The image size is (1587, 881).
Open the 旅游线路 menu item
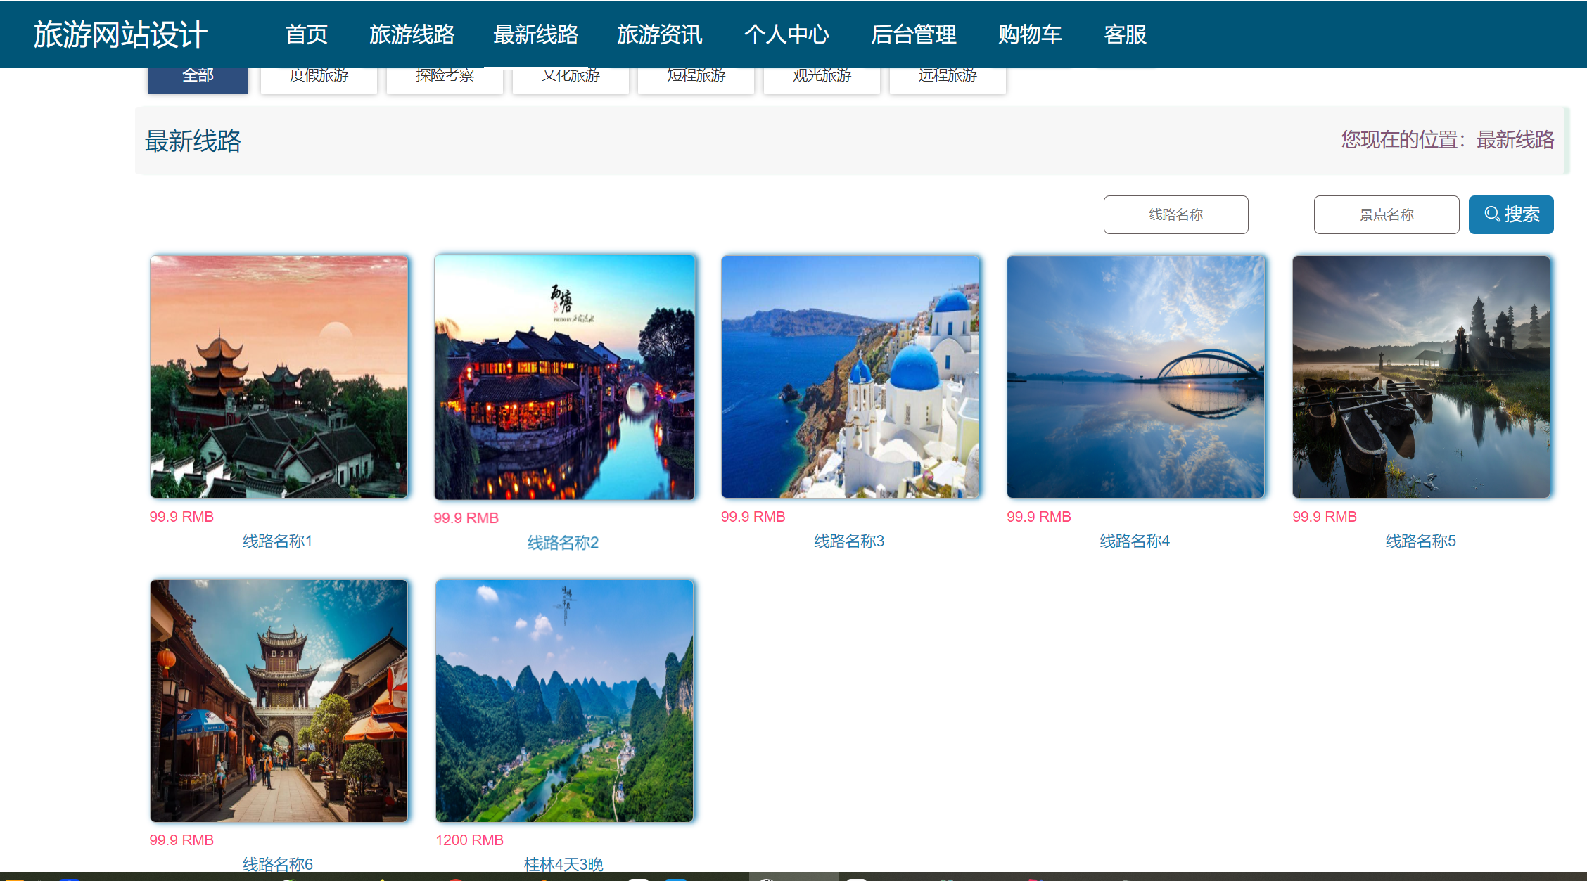tap(413, 34)
